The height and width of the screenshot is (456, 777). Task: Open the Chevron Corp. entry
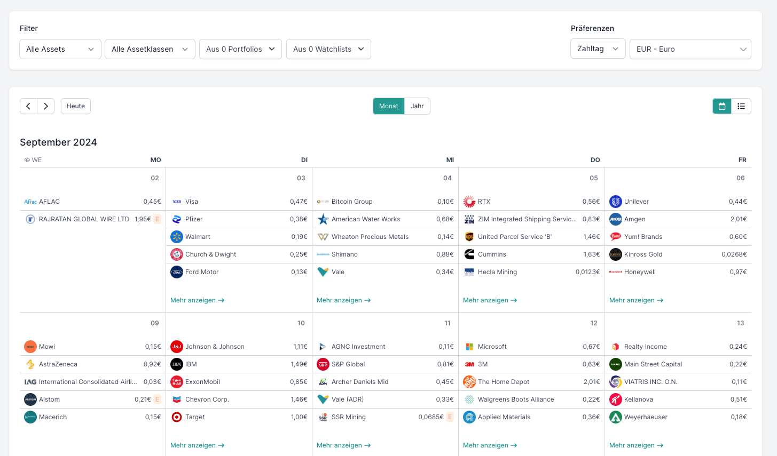(x=239, y=399)
